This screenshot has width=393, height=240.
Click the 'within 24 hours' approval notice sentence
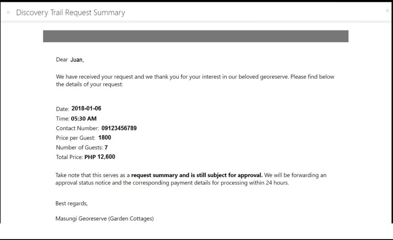[x=191, y=179]
